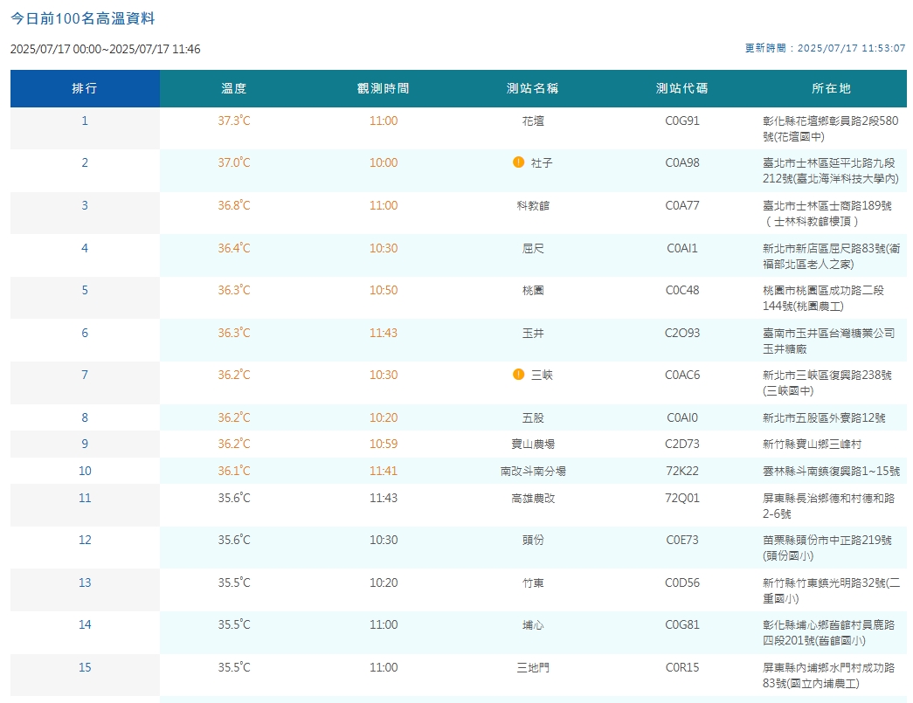Click address 新北市五股區外寮路12號

coord(824,417)
